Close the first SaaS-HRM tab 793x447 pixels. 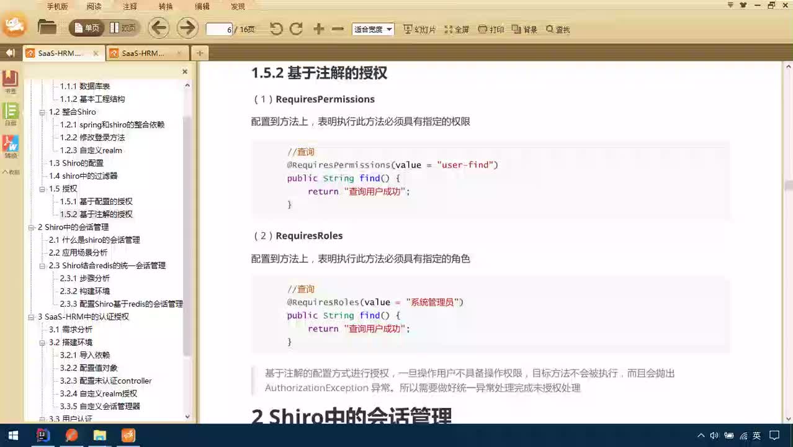click(x=96, y=53)
